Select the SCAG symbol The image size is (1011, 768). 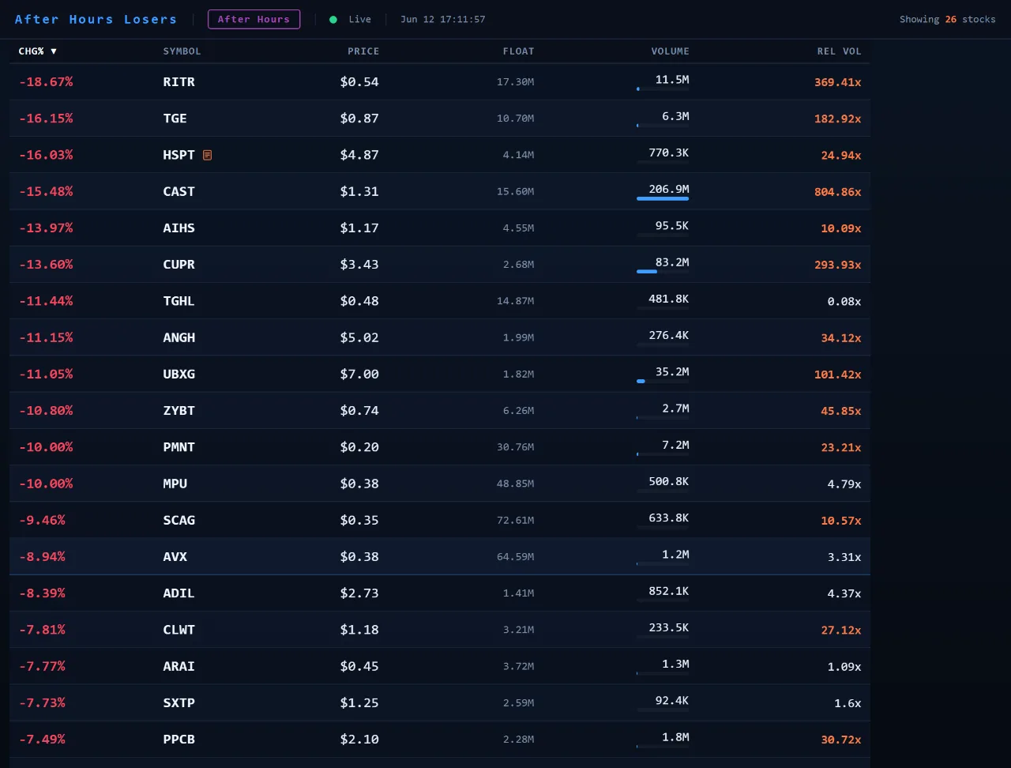tap(179, 520)
